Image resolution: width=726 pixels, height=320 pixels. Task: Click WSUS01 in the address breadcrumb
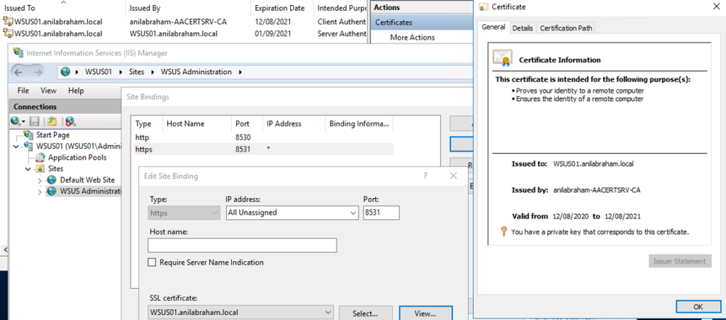coord(98,72)
